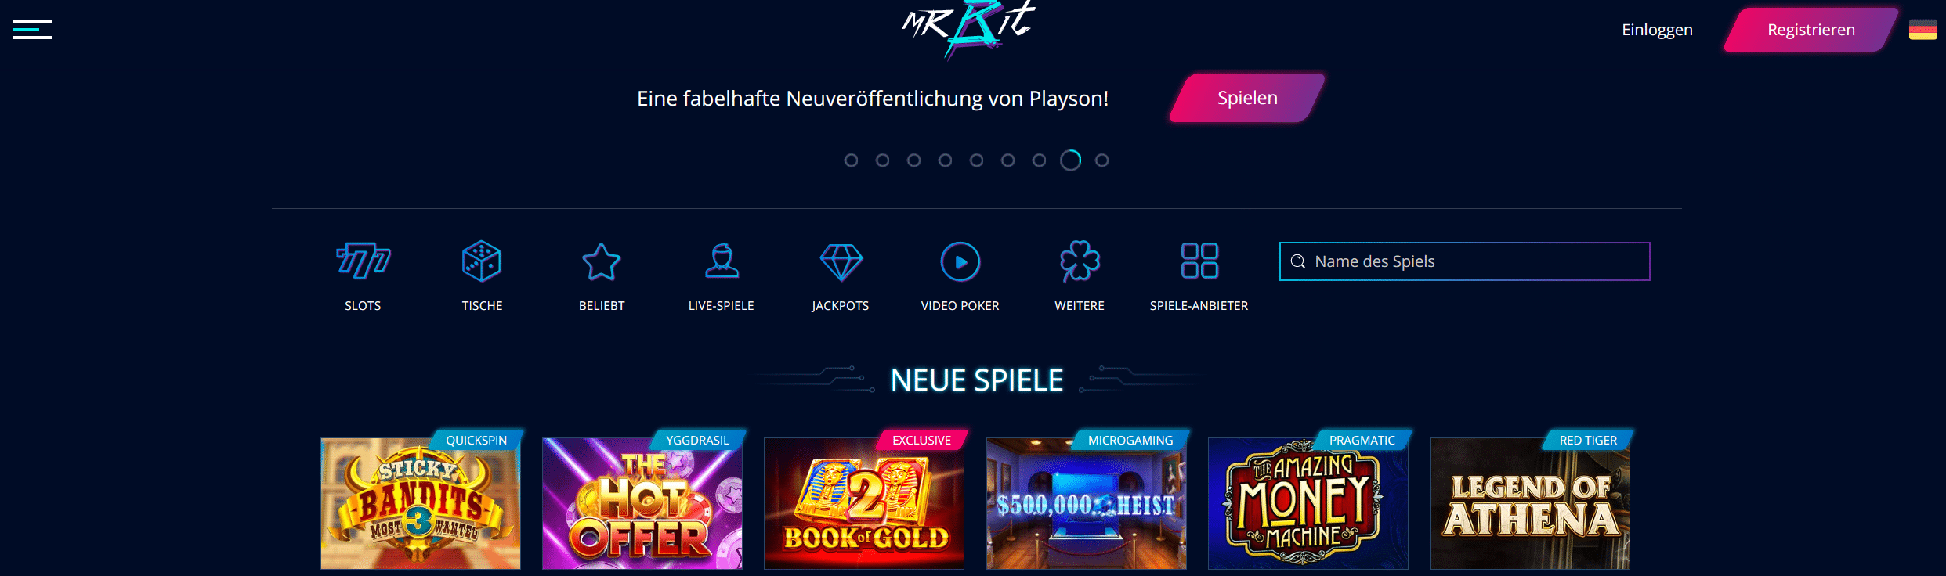Screen dimensions: 1946x576
Task: Open the Legend of Athena game thumbnail
Action: (x=1530, y=503)
